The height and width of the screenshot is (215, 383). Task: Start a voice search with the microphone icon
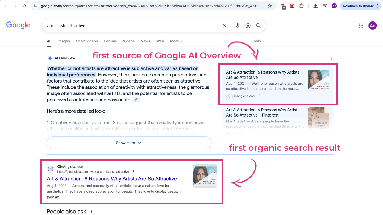tap(237, 25)
